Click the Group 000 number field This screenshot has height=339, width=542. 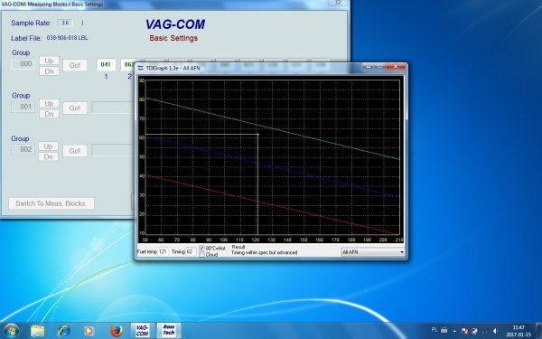(x=23, y=64)
